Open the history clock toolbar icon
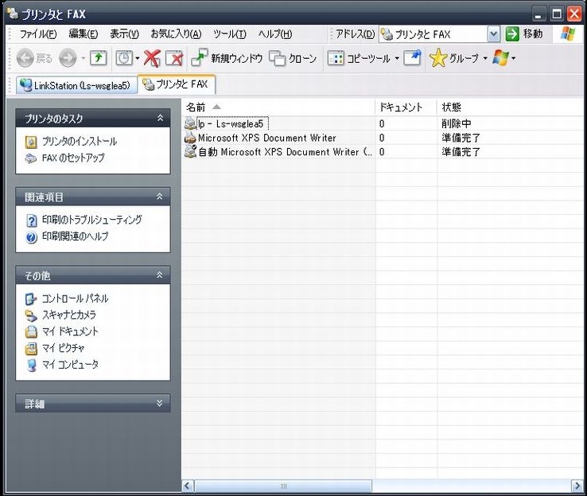This screenshot has height=496, width=587. pyautogui.click(x=123, y=58)
